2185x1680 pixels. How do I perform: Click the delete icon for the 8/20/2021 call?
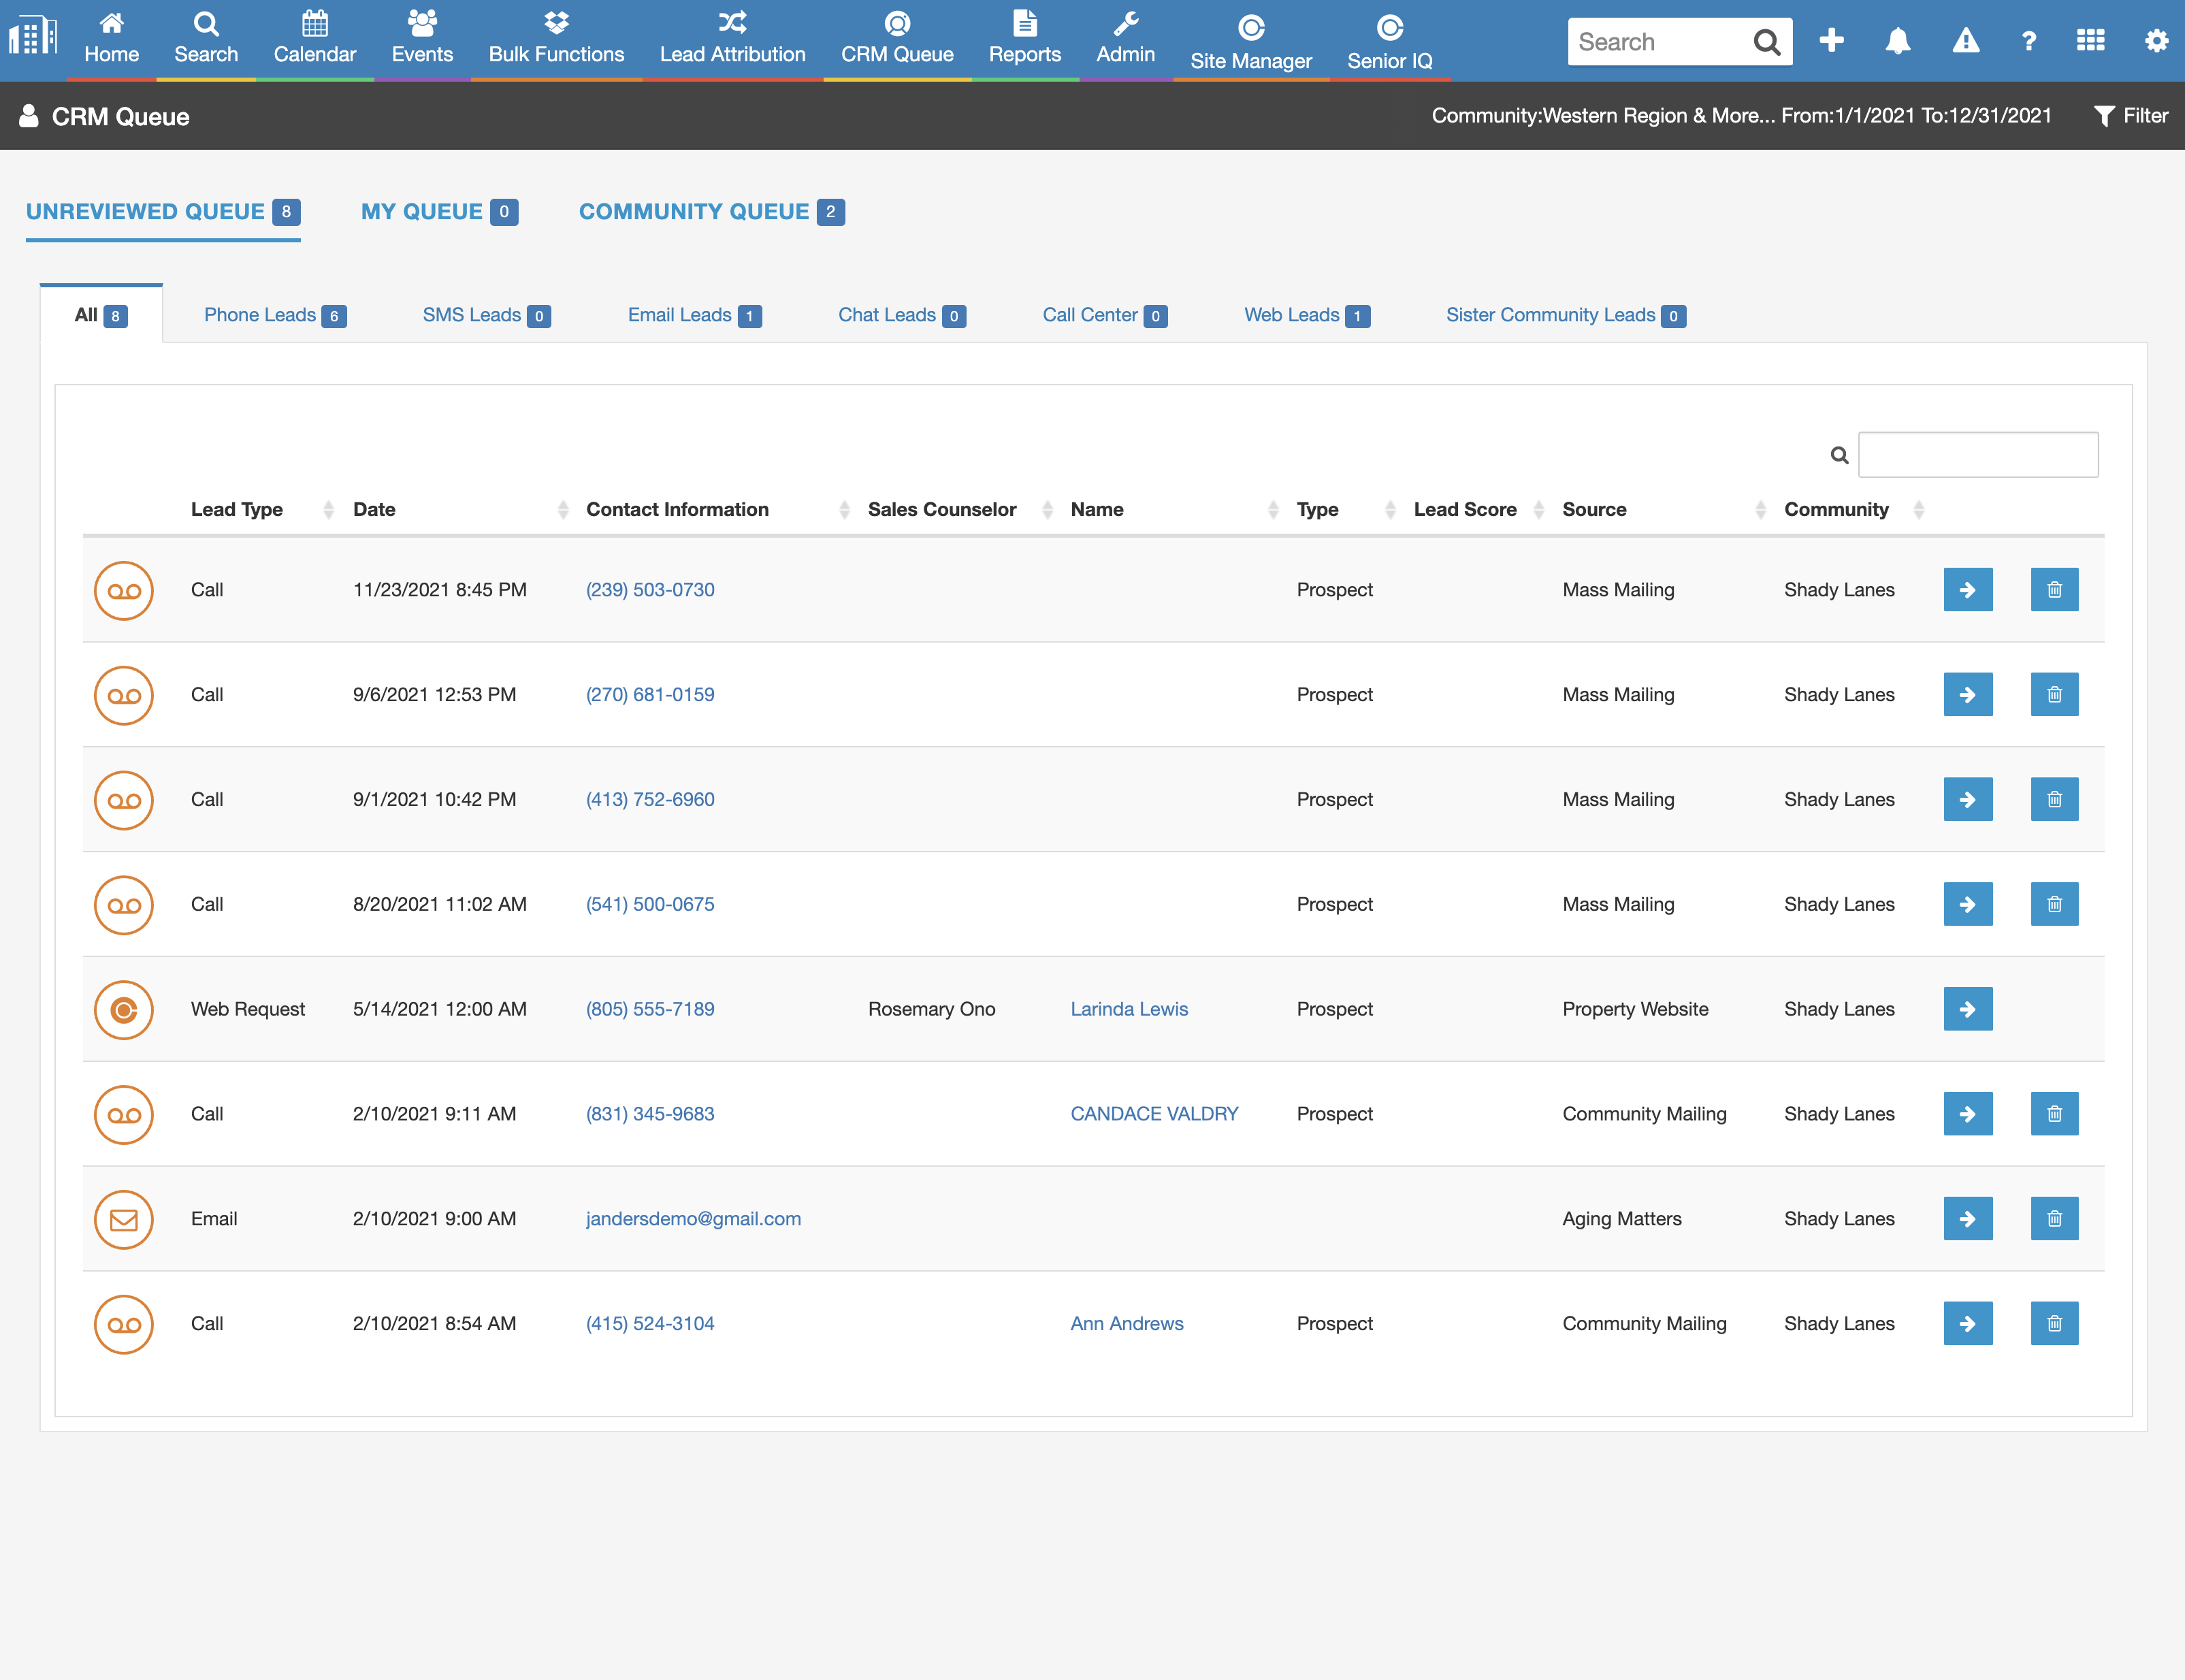coord(2053,903)
